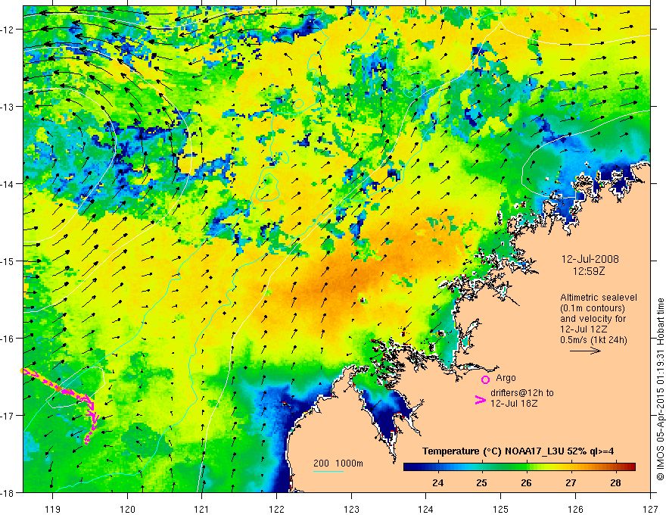Click latitude axis label '-18'

click(8, 493)
